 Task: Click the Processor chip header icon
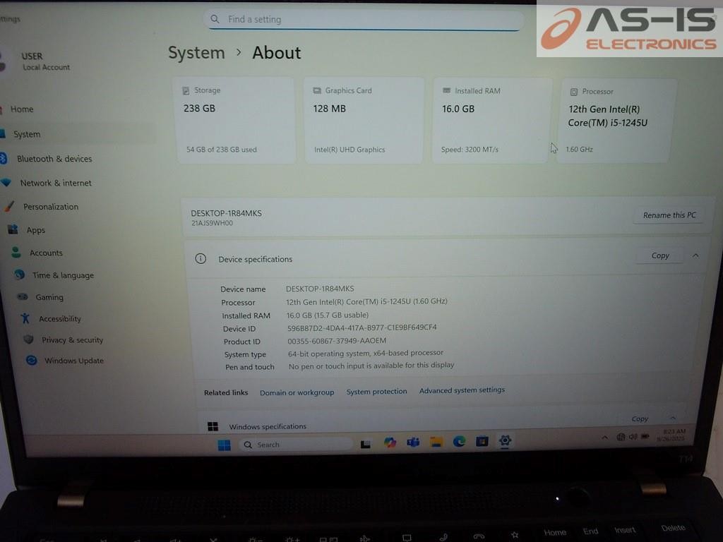click(573, 92)
